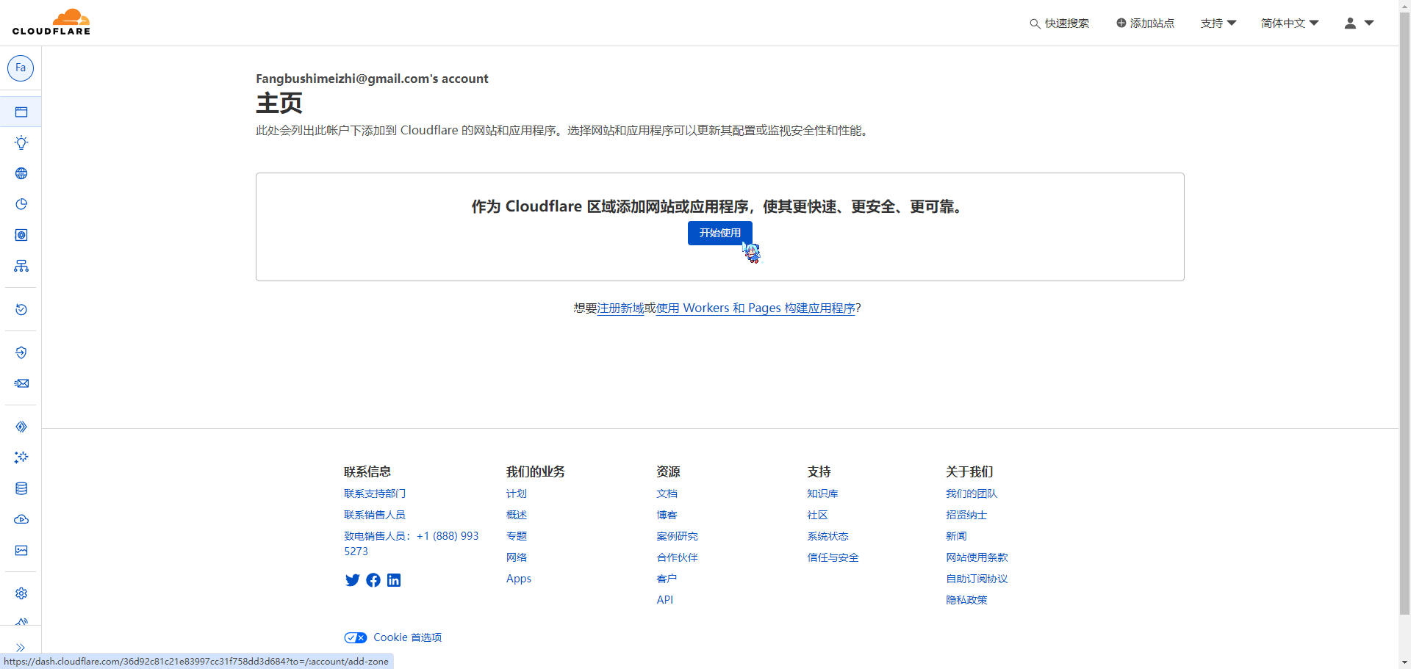Viewport: 1411px width, 669px height.
Task: Open the 注册新域 link
Action: click(x=620, y=308)
